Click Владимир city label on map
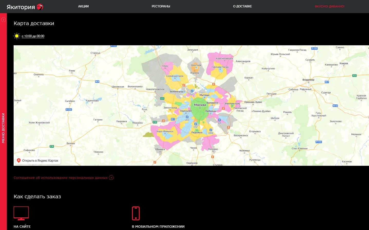 [x=308, y=80]
